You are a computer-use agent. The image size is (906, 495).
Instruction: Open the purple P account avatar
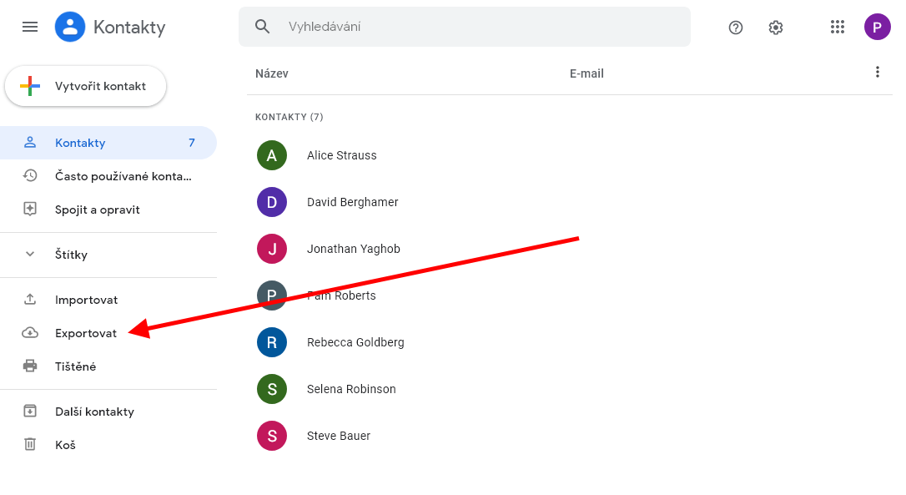pos(877,27)
